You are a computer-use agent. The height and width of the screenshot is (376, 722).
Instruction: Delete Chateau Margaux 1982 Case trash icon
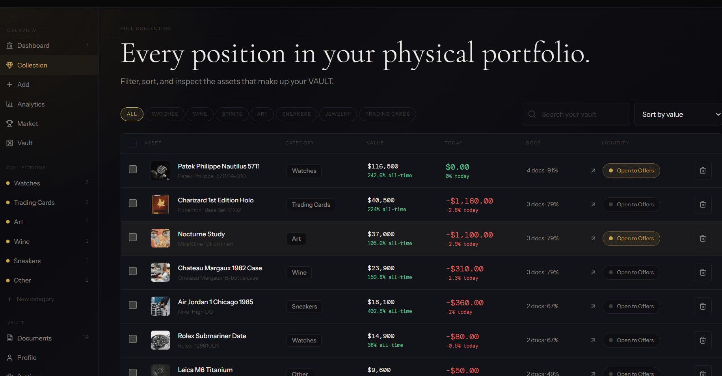703,272
